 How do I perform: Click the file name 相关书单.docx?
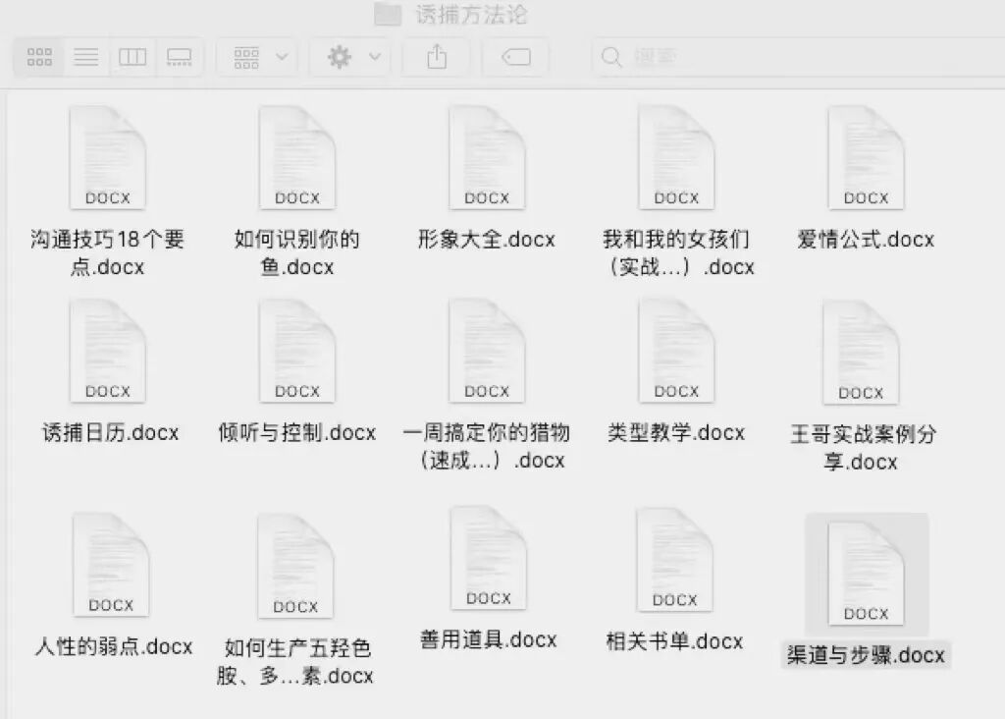tap(674, 641)
